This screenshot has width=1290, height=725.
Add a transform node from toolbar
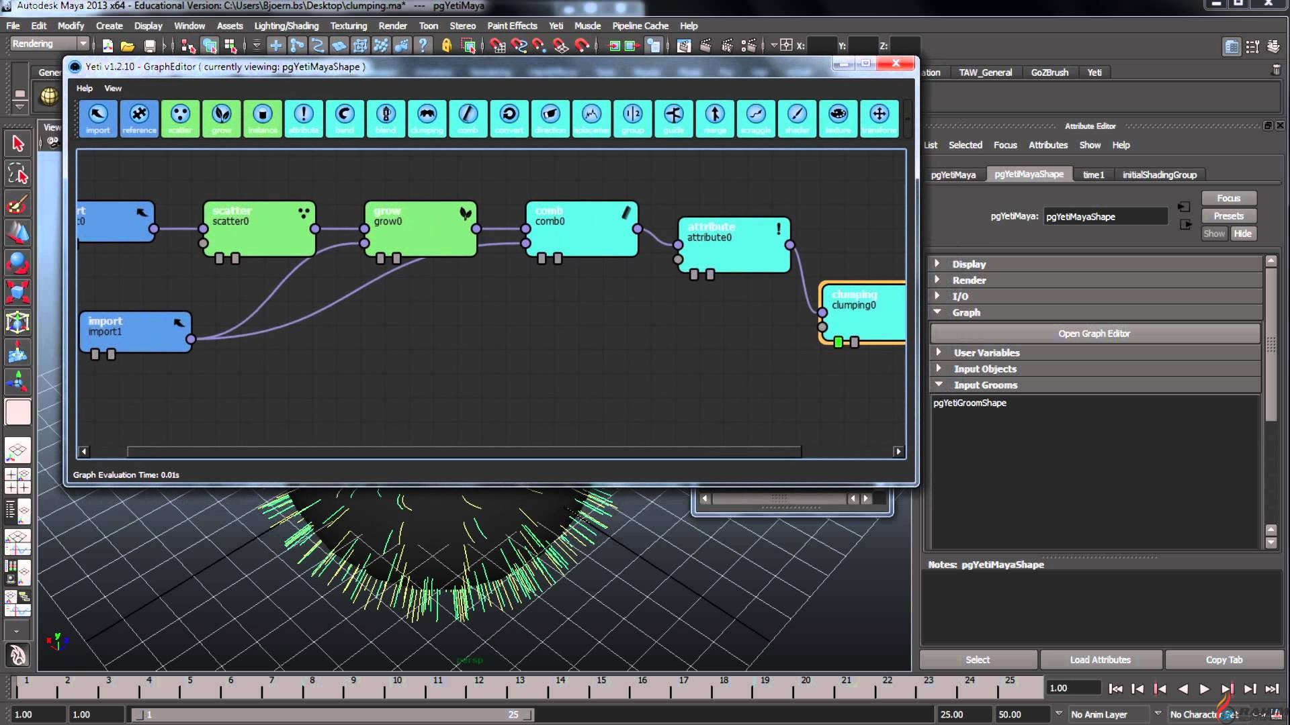(879, 118)
